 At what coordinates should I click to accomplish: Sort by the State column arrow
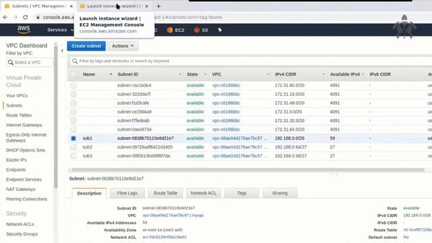pyautogui.click(x=205, y=74)
